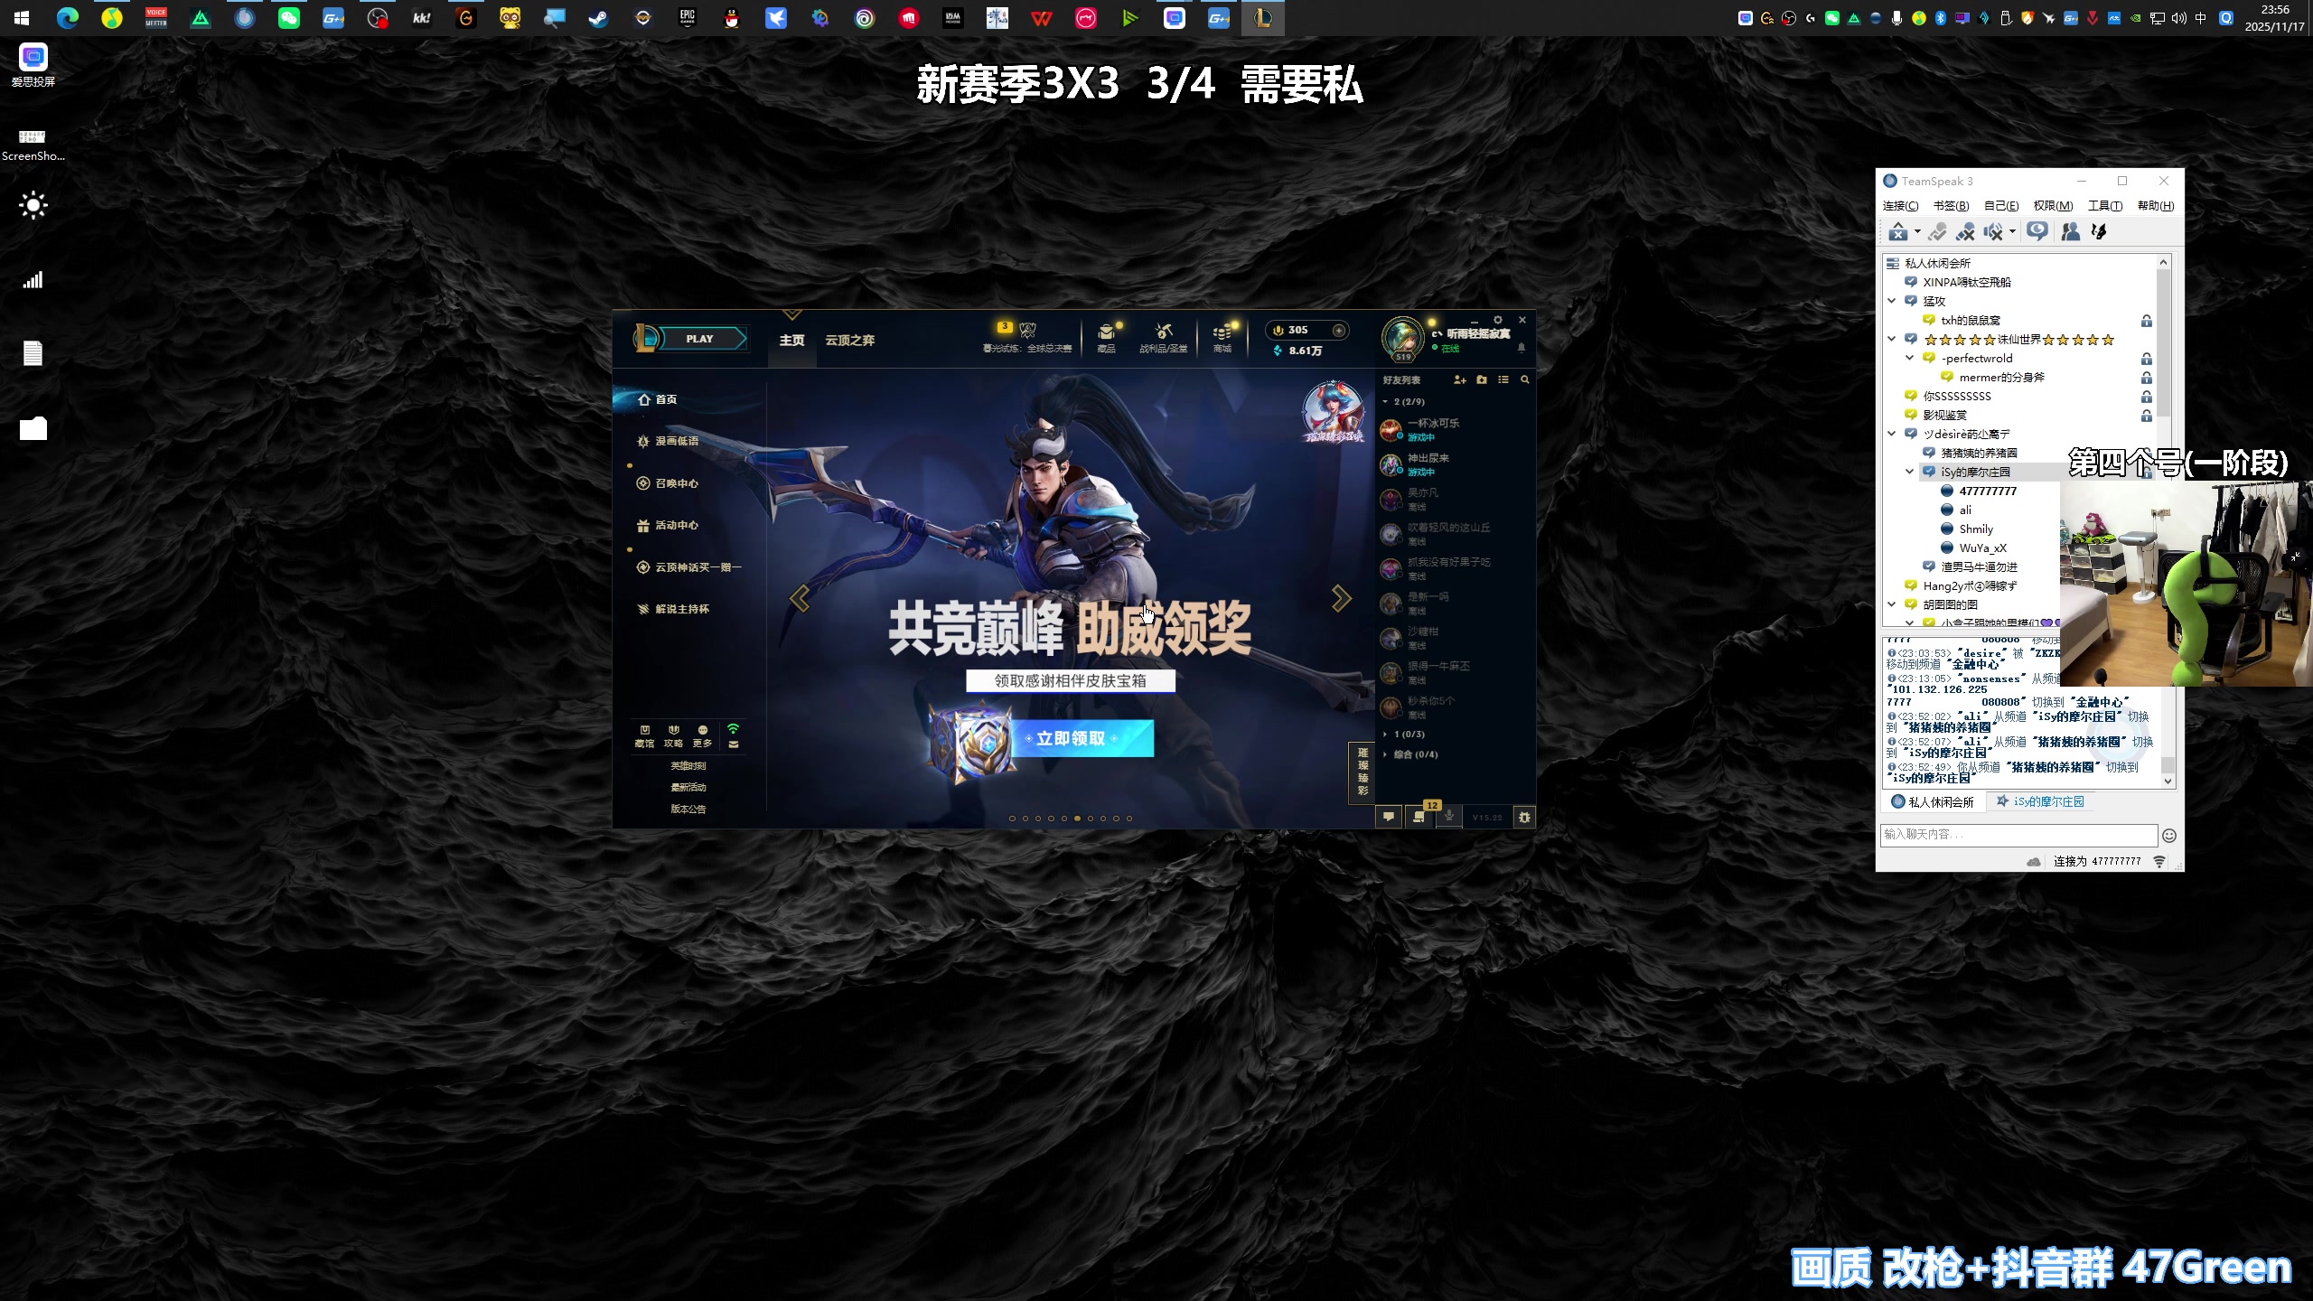Open the 工具(T) menu in TeamSpeak

pyautogui.click(x=2104, y=205)
